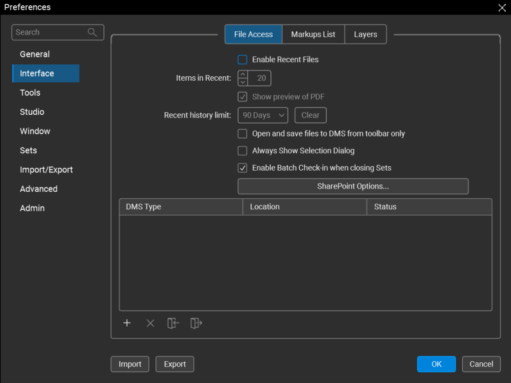511x383 pixels.
Task: Click the Items in Recent value field
Action: click(259, 78)
